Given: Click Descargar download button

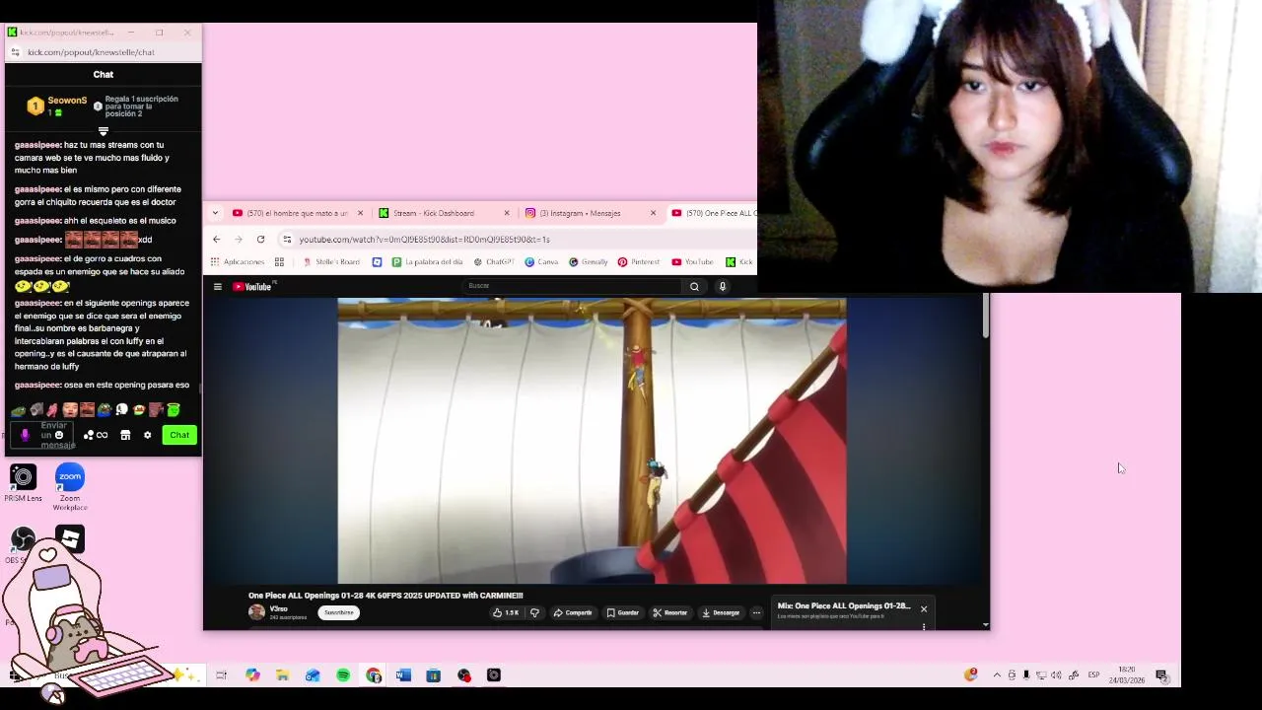Looking at the screenshot, I should tap(721, 613).
